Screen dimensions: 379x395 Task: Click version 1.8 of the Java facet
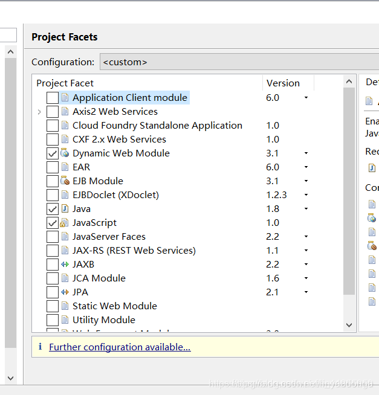[273, 208]
